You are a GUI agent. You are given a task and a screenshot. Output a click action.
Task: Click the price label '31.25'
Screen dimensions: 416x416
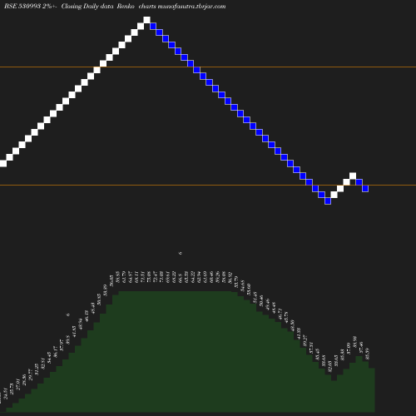pos(37,369)
